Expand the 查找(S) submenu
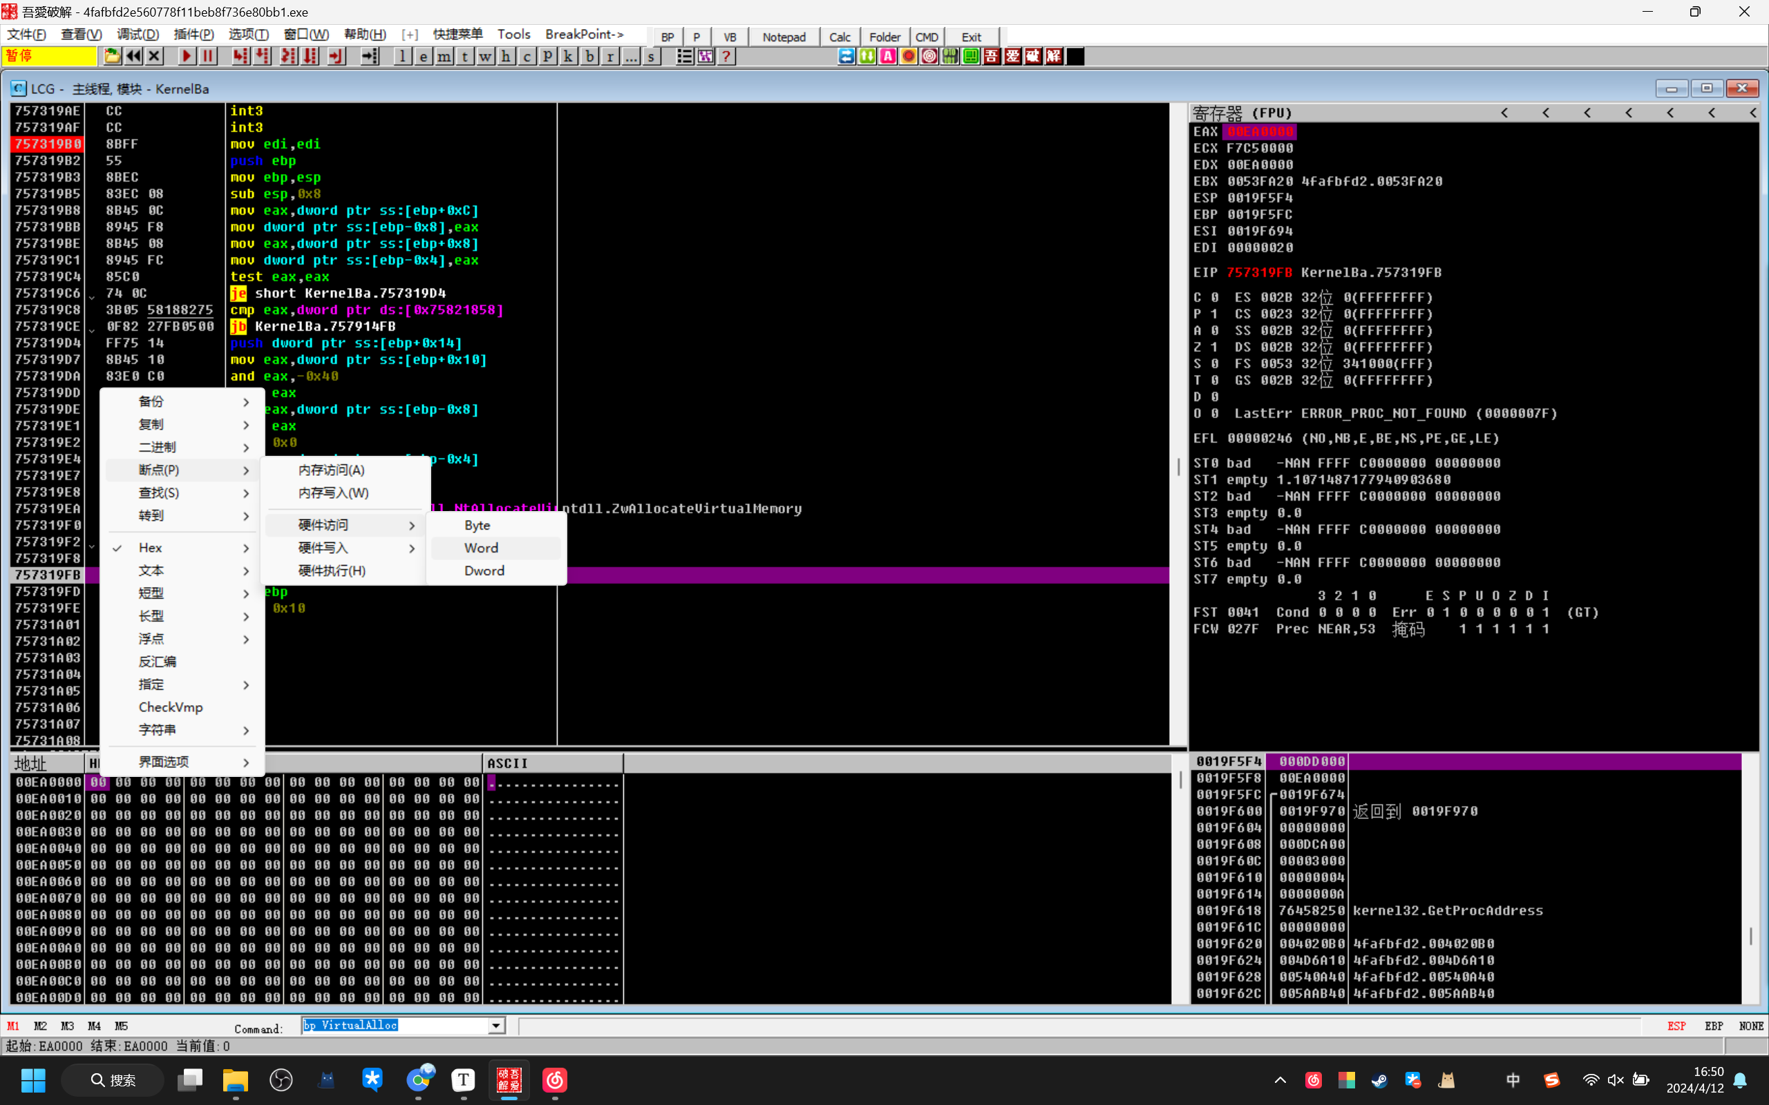Screen dimensions: 1769x1105 pyautogui.click(x=182, y=492)
